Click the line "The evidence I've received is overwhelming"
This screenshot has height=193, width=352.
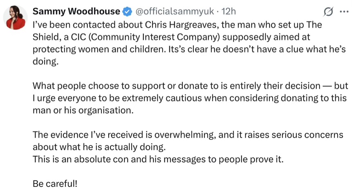tap(188, 135)
